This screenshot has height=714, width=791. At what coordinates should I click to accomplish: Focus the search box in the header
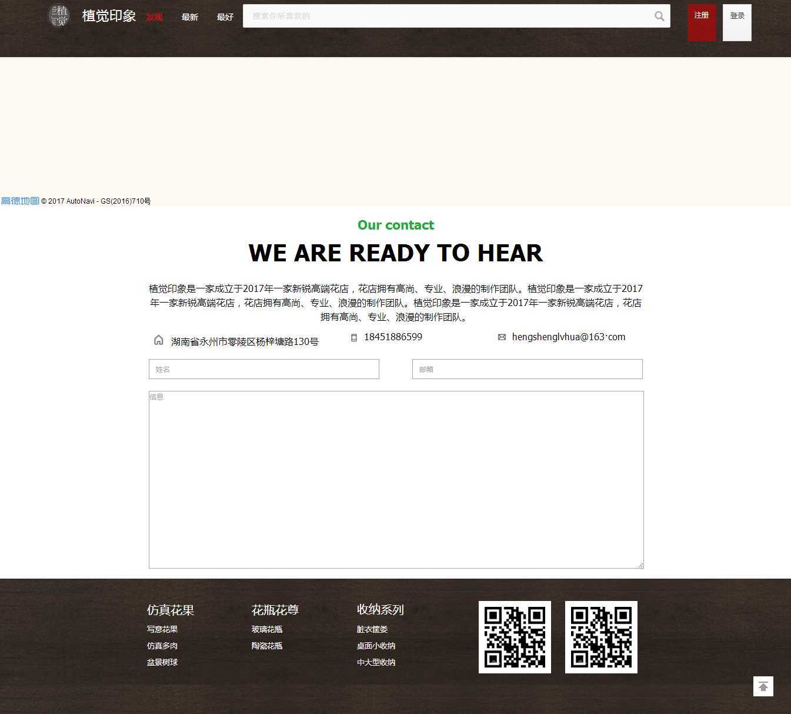[x=447, y=16]
